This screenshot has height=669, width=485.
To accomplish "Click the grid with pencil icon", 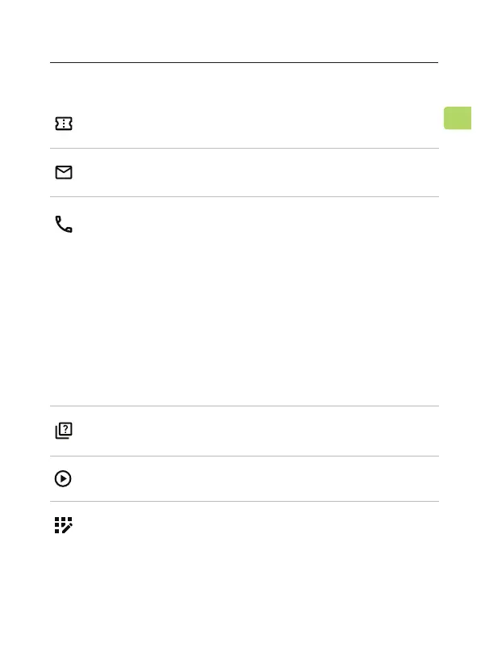I will click(x=63, y=525).
